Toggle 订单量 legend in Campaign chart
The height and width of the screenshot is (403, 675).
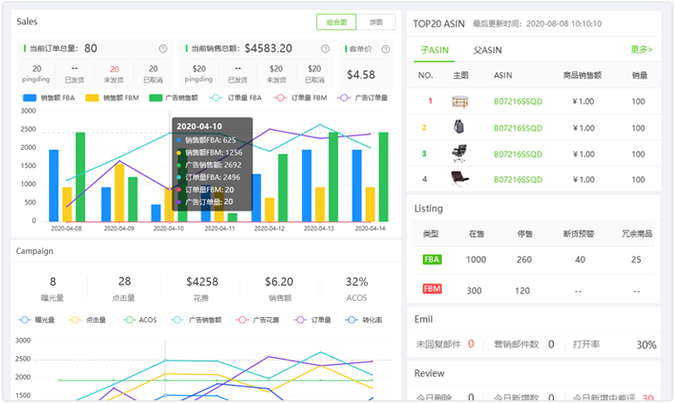click(313, 320)
